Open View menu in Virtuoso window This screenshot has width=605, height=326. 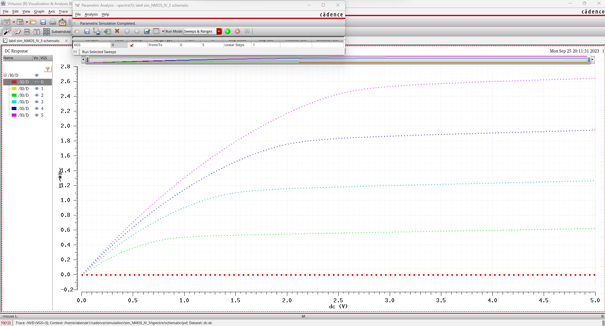[x=26, y=11]
